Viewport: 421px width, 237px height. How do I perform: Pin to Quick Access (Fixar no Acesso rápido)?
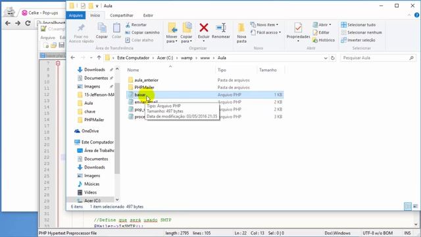click(x=81, y=34)
